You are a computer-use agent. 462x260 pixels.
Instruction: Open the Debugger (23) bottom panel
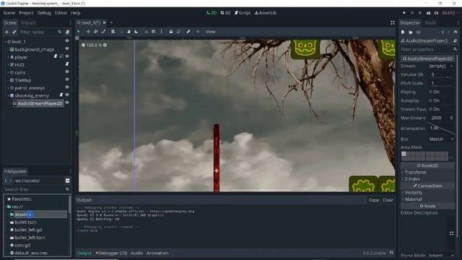[x=111, y=253]
